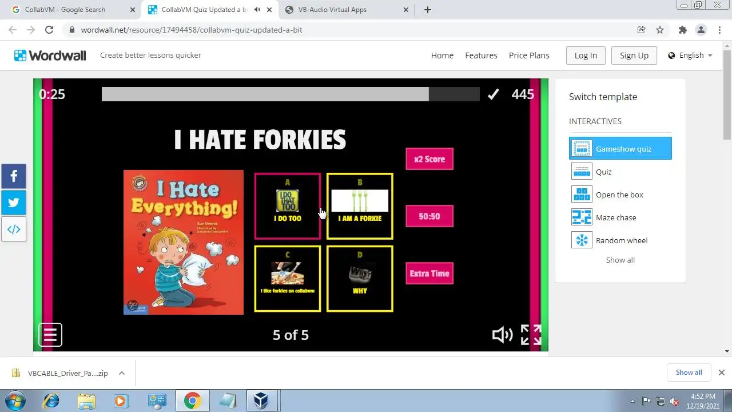Open the Home menu item
Viewport: 732px width, 412px height.
coord(442,56)
